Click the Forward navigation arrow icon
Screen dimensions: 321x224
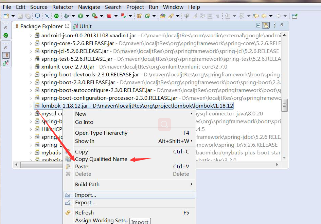click(x=278, y=16)
